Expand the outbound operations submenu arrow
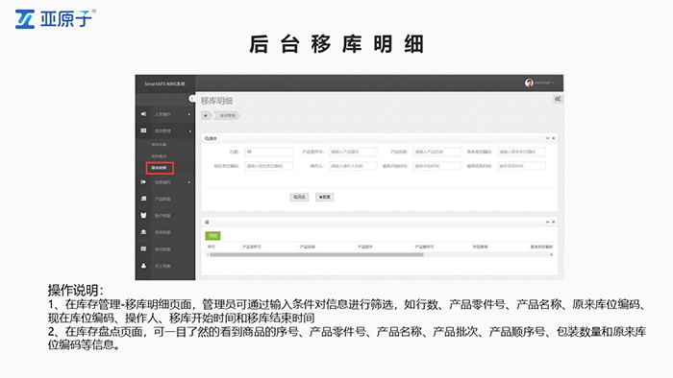The width and height of the screenshot is (673, 378). pos(188,182)
